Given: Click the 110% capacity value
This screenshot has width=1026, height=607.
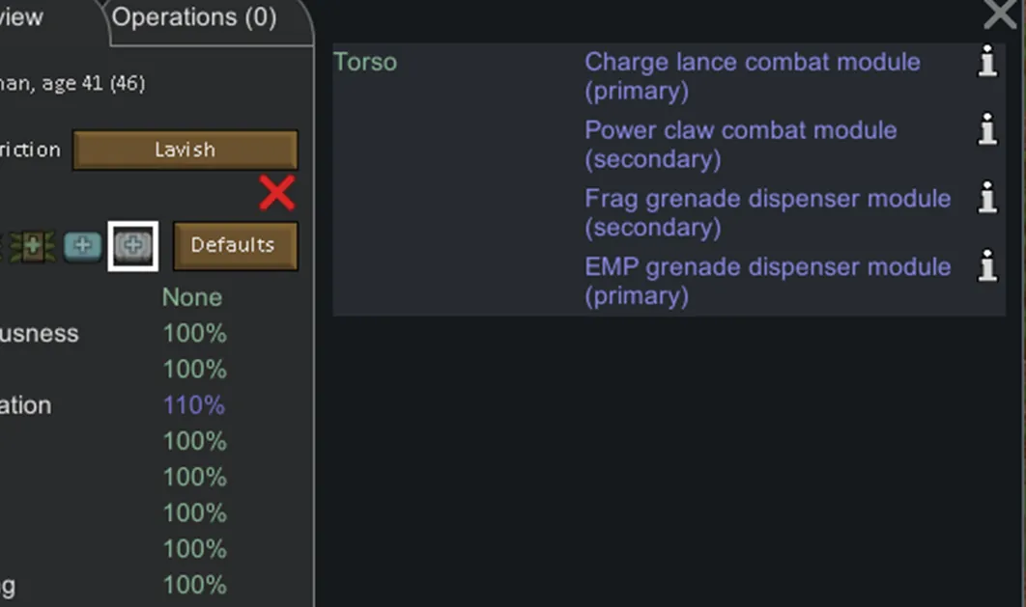Looking at the screenshot, I should 194,405.
